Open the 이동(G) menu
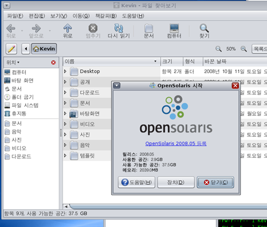This screenshot has width=267, height=227. click(81, 16)
